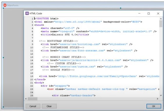Click the DOCTYPE html line of code

pyautogui.click(x=46, y=19)
